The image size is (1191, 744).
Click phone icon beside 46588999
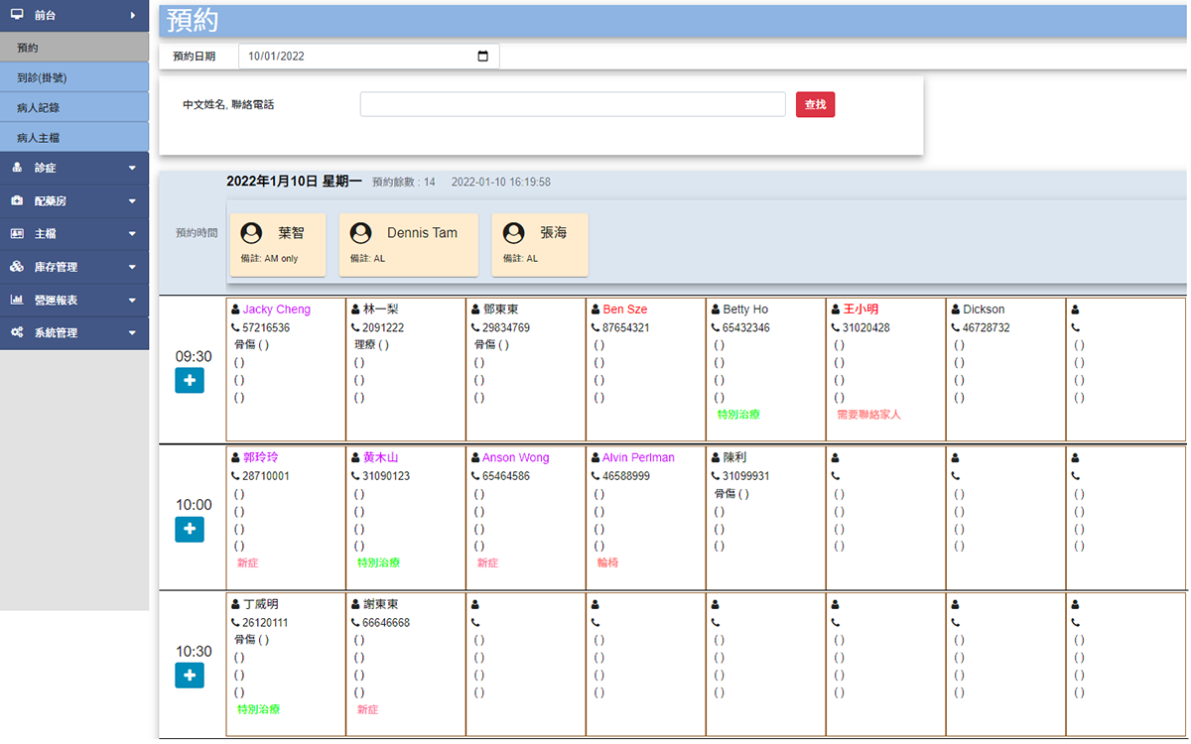[595, 476]
